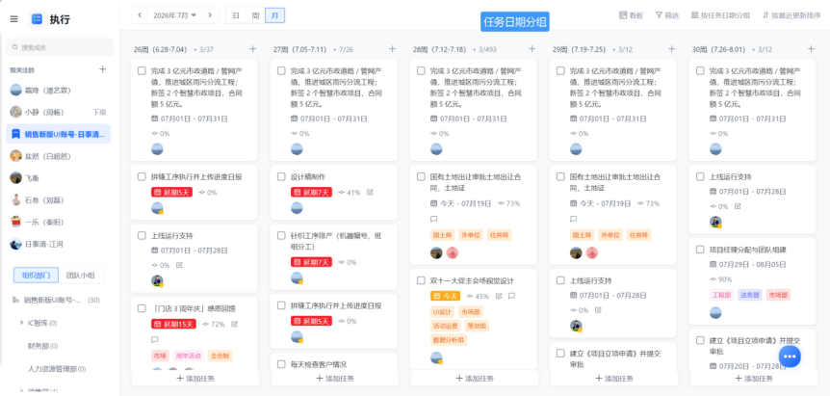The height and width of the screenshot is (396, 830).
Task: Select 销售新版UI账号-日事清 entry
Action: (x=58, y=134)
